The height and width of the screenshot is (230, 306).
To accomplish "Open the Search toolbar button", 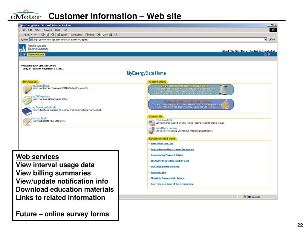I will (62, 35).
